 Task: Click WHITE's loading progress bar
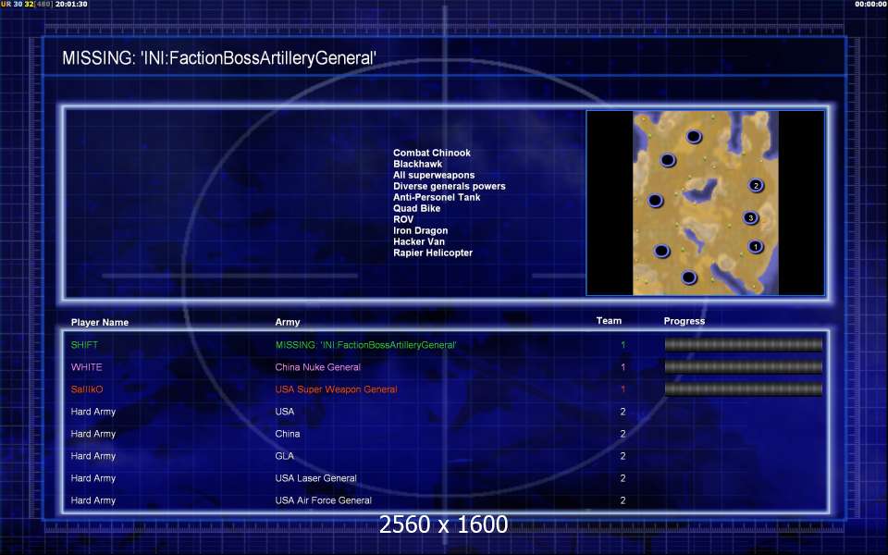pyautogui.click(x=743, y=367)
